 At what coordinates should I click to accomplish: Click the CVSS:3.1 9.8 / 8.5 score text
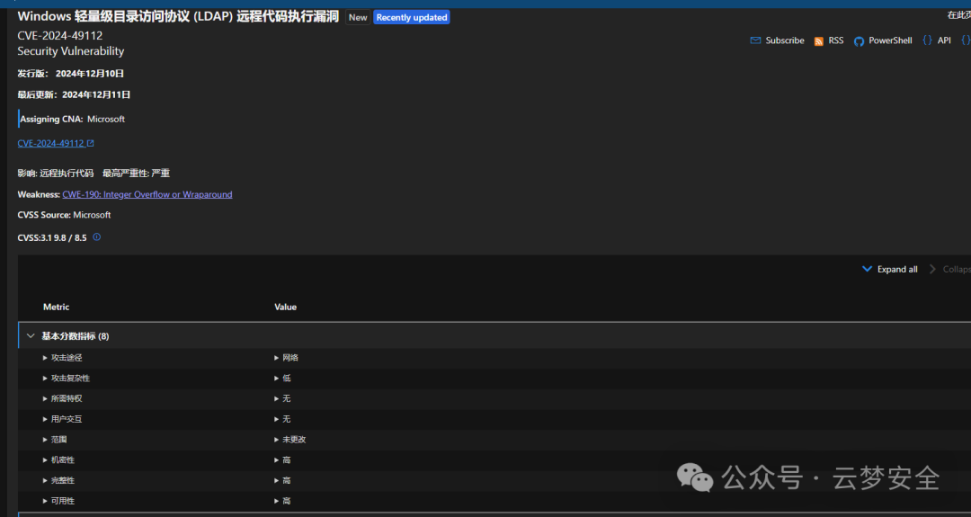point(52,237)
